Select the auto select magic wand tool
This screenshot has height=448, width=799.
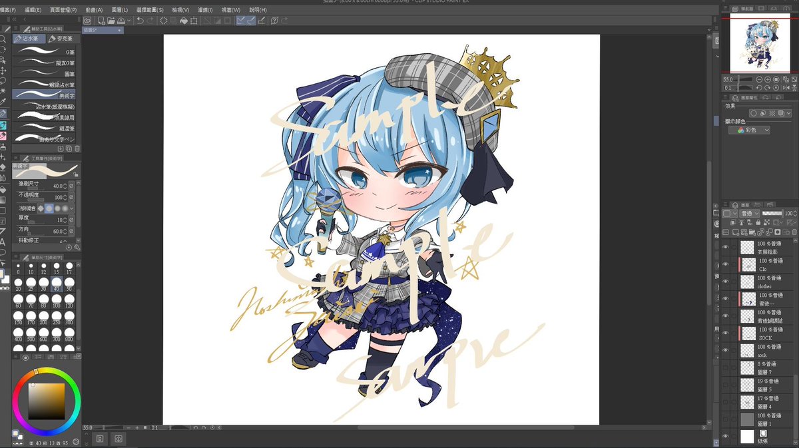(3, 90)
